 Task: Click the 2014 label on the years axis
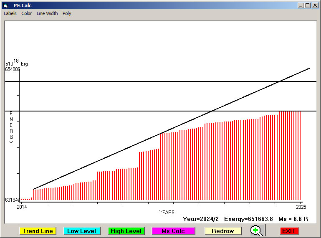click(x=21, y=207)
